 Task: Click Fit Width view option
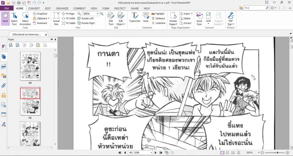(x=69, y=18)
